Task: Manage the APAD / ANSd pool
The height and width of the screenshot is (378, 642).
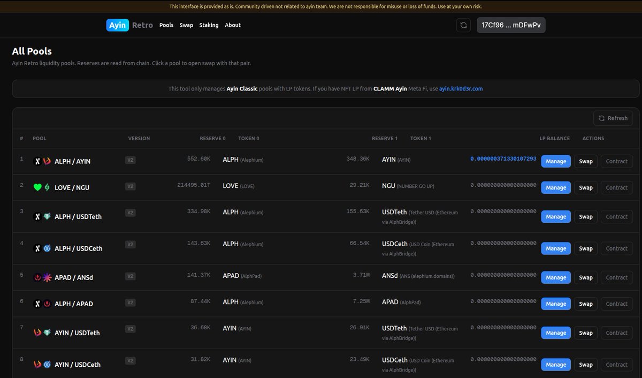Action: (556, 277)
